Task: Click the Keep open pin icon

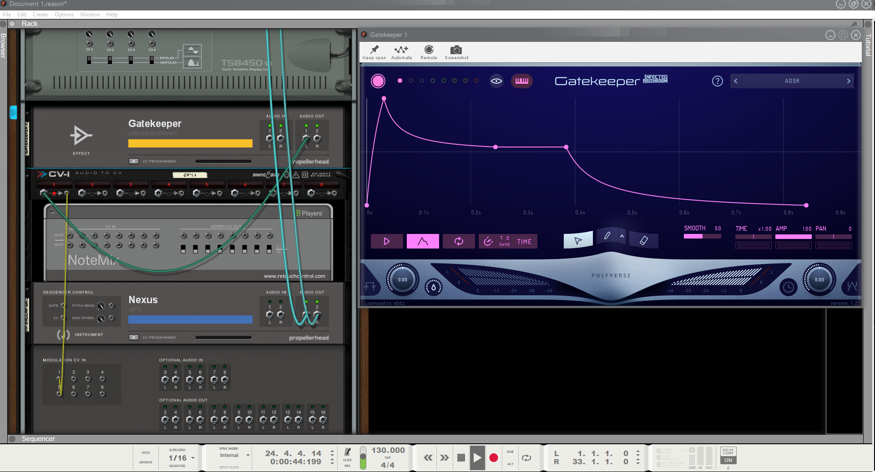Action: 374,50
